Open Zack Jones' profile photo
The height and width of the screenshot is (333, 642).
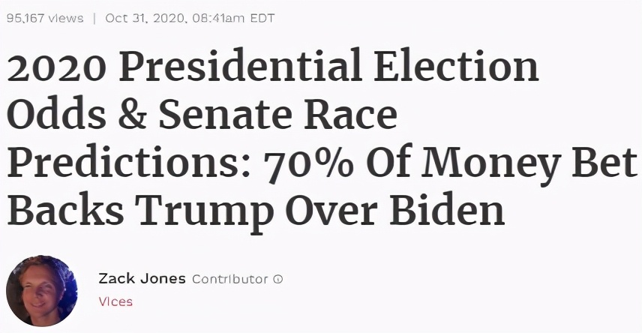click(42, 291)
